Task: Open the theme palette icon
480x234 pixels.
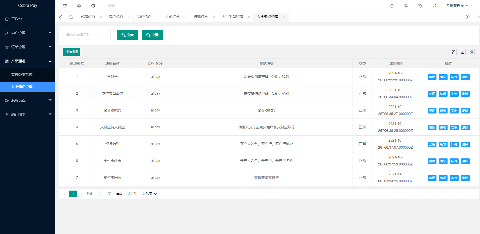Action: coord(406,6)
